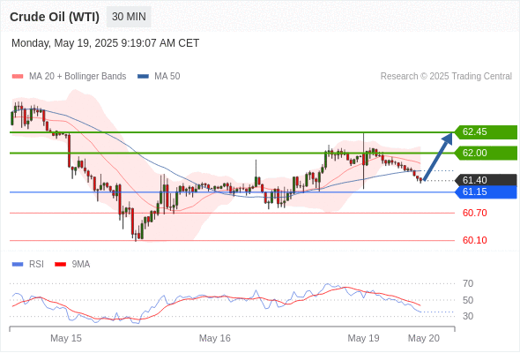Screen dimensions: 520x353
Task: Click the May 15 date marker
Action: [66, 338]
